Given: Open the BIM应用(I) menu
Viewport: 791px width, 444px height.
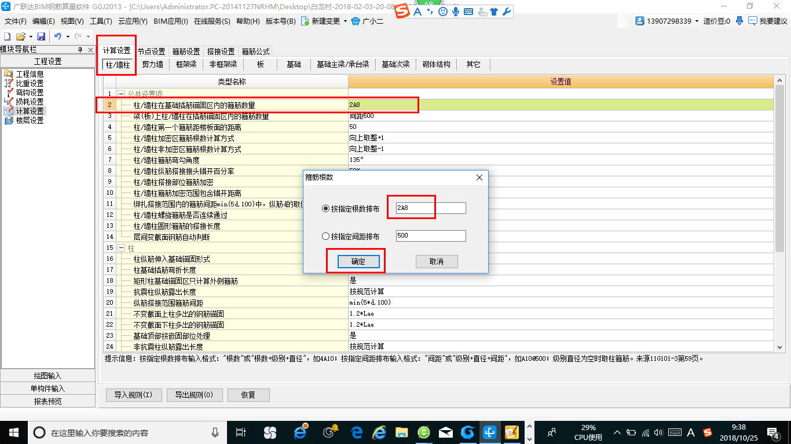Looking at the screenshot, I should click(171, 21).
